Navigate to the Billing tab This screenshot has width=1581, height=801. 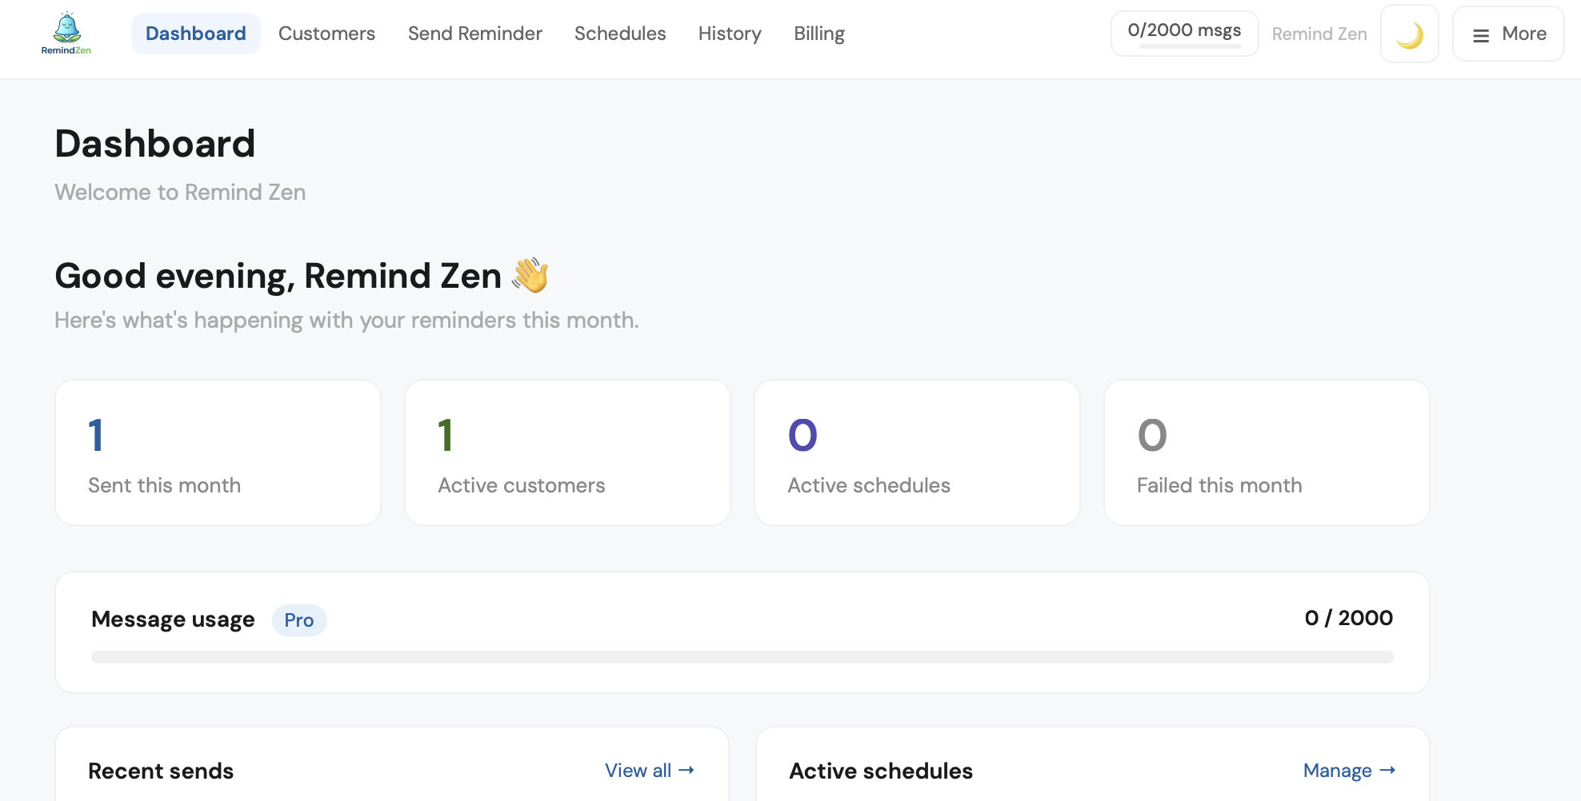(x=819, y=34)
